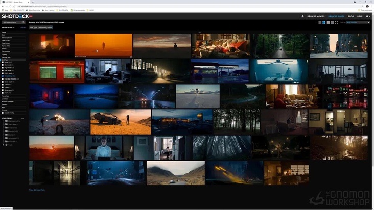Expand the Number of People filter
Screen dimensions: 374x210
click(13, 102)
